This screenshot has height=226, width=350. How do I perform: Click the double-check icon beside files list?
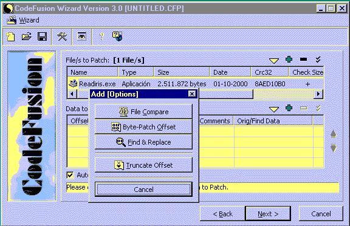[x=318, y=60]
